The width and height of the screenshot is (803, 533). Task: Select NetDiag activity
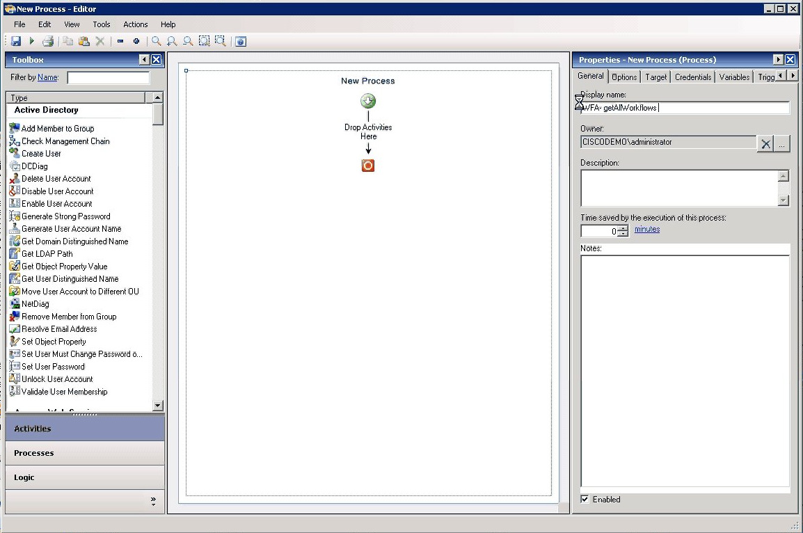click(29, 303)
